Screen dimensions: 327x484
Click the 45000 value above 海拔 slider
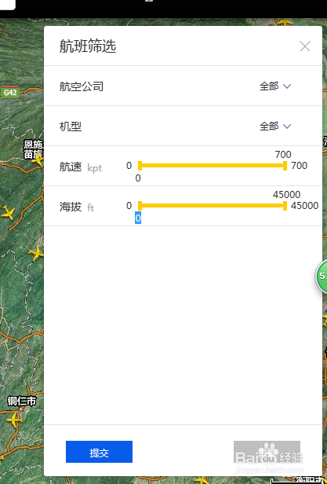286,195
